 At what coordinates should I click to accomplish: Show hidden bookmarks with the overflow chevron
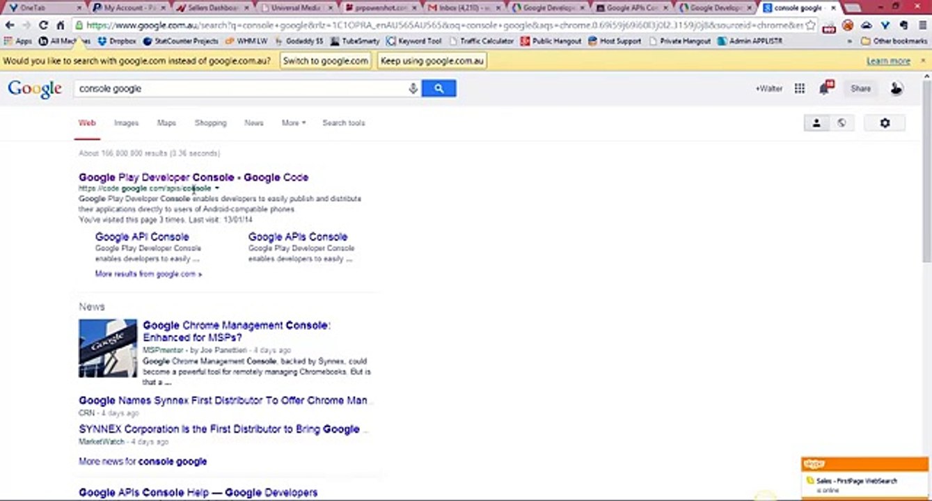[850, 41]
